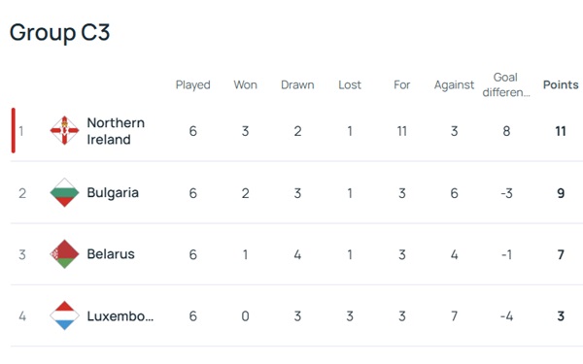Select the Played column header

(x=193, y=85)
